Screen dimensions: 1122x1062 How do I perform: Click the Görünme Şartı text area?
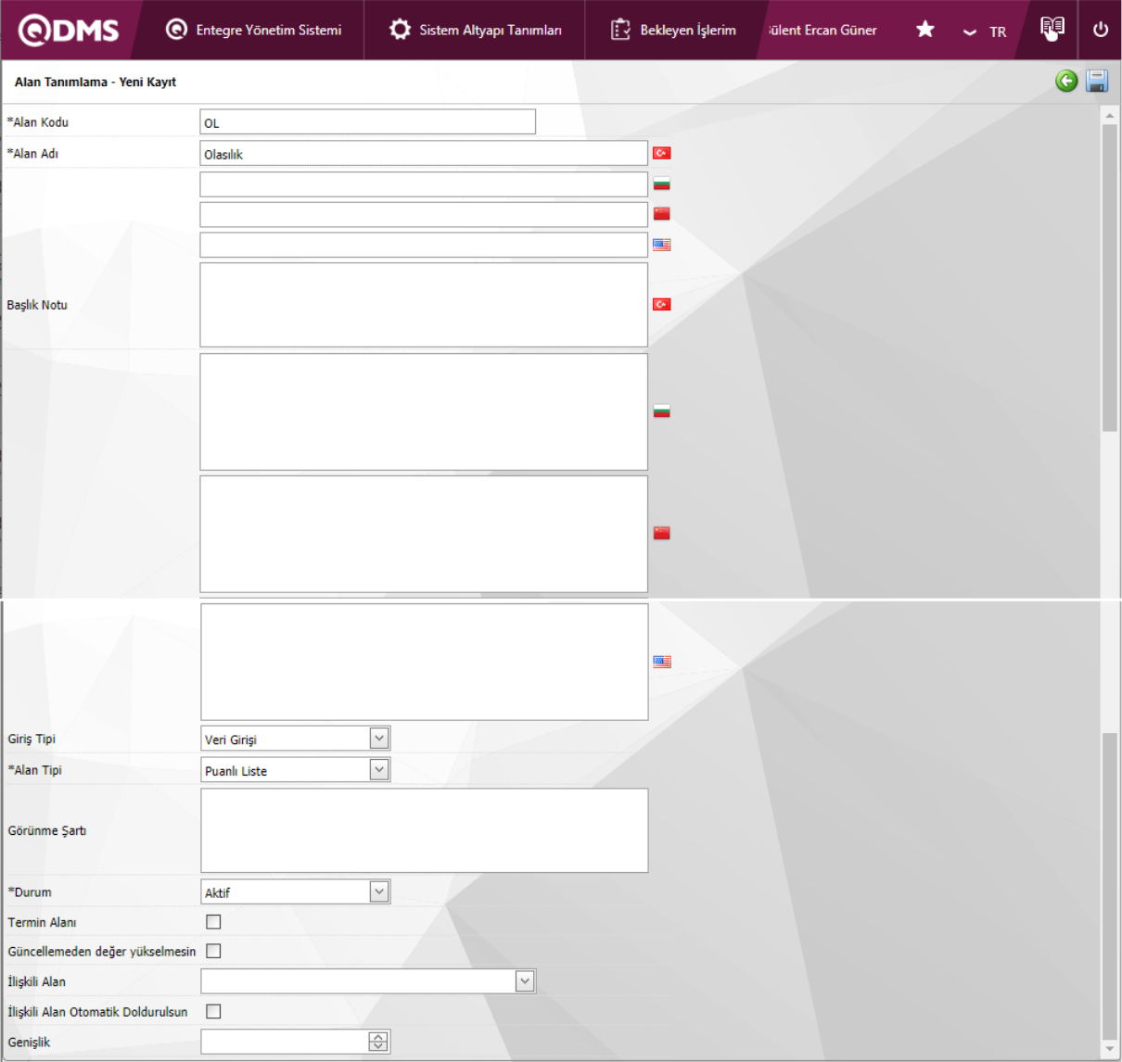pyautogui.click(x=424, y=830)
